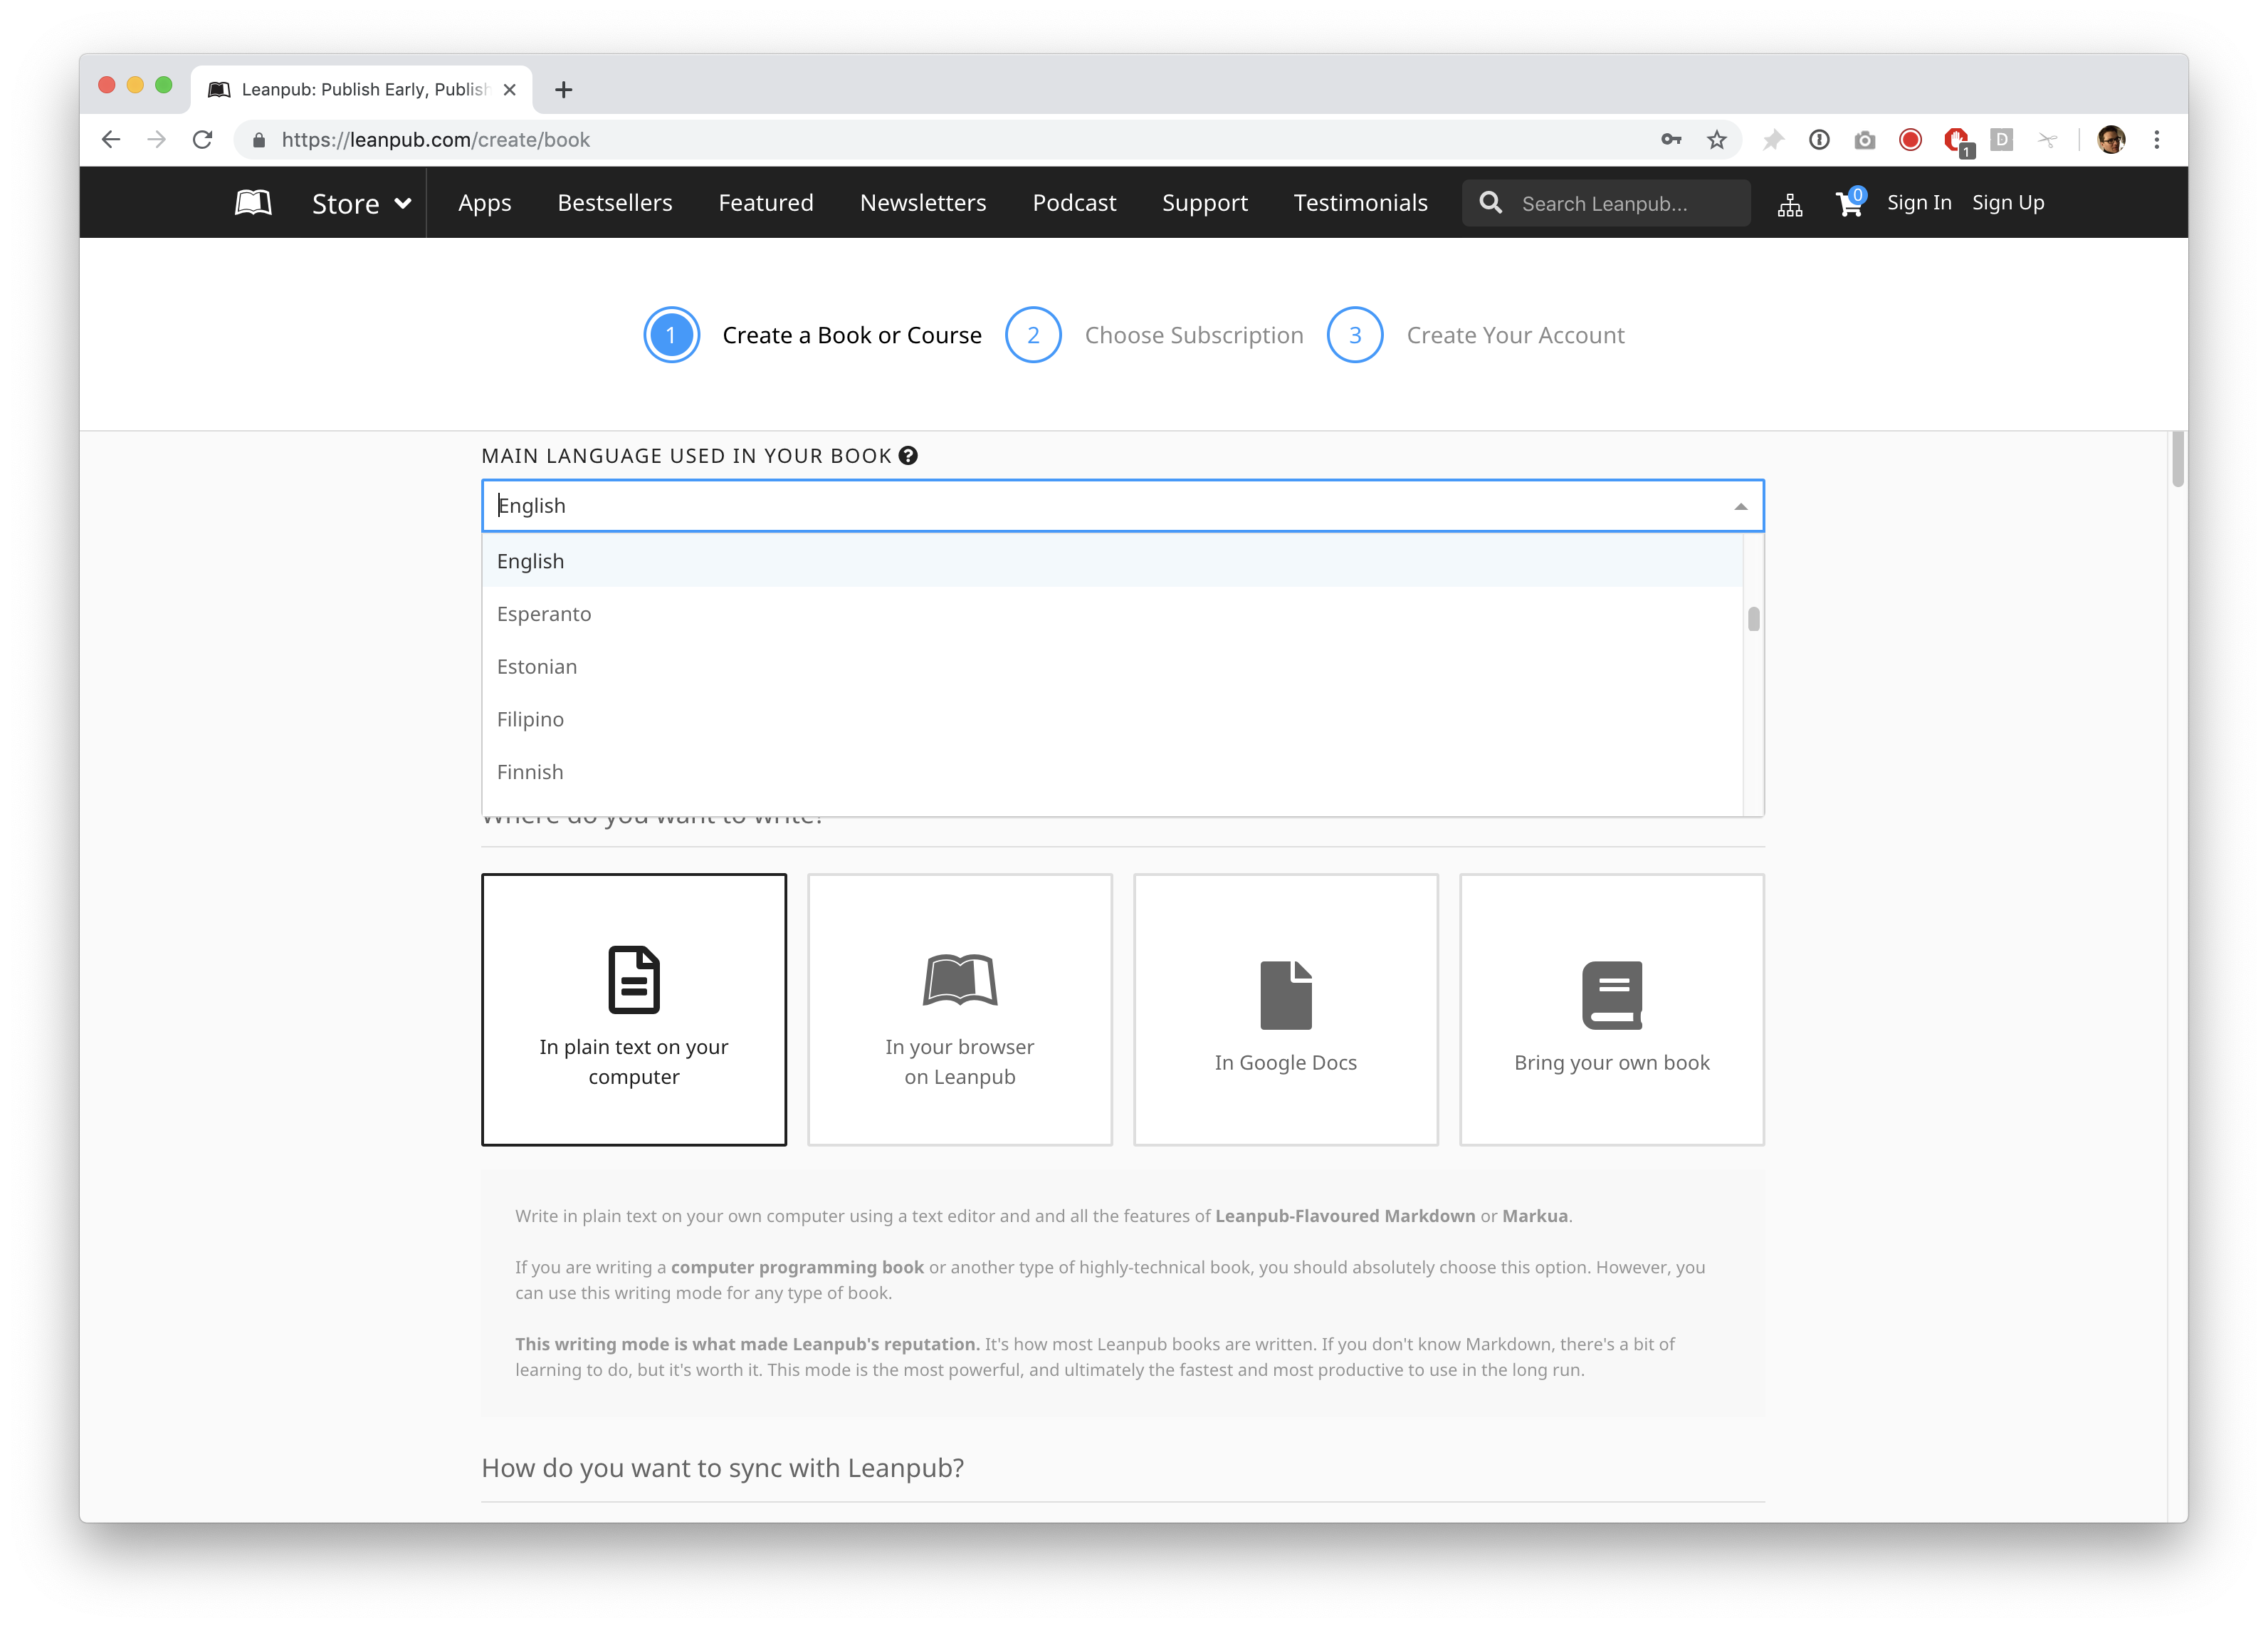Close the Leanpub browser tab
Image resolution: width=2268 pixels, height=1628 pixels.
click(510, 90)
